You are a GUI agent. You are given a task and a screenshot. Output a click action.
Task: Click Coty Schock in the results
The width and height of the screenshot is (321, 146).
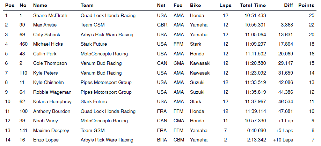tap(46, 34)
